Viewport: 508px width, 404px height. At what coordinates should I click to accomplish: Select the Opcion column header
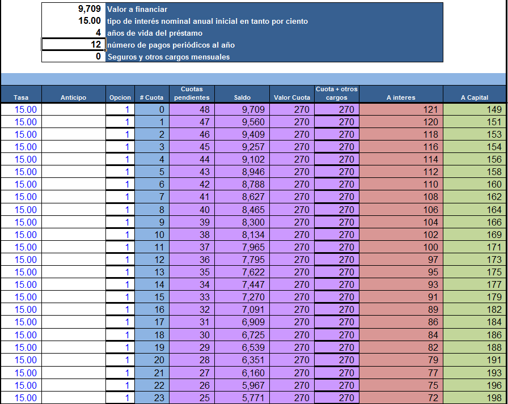point(120,94)
